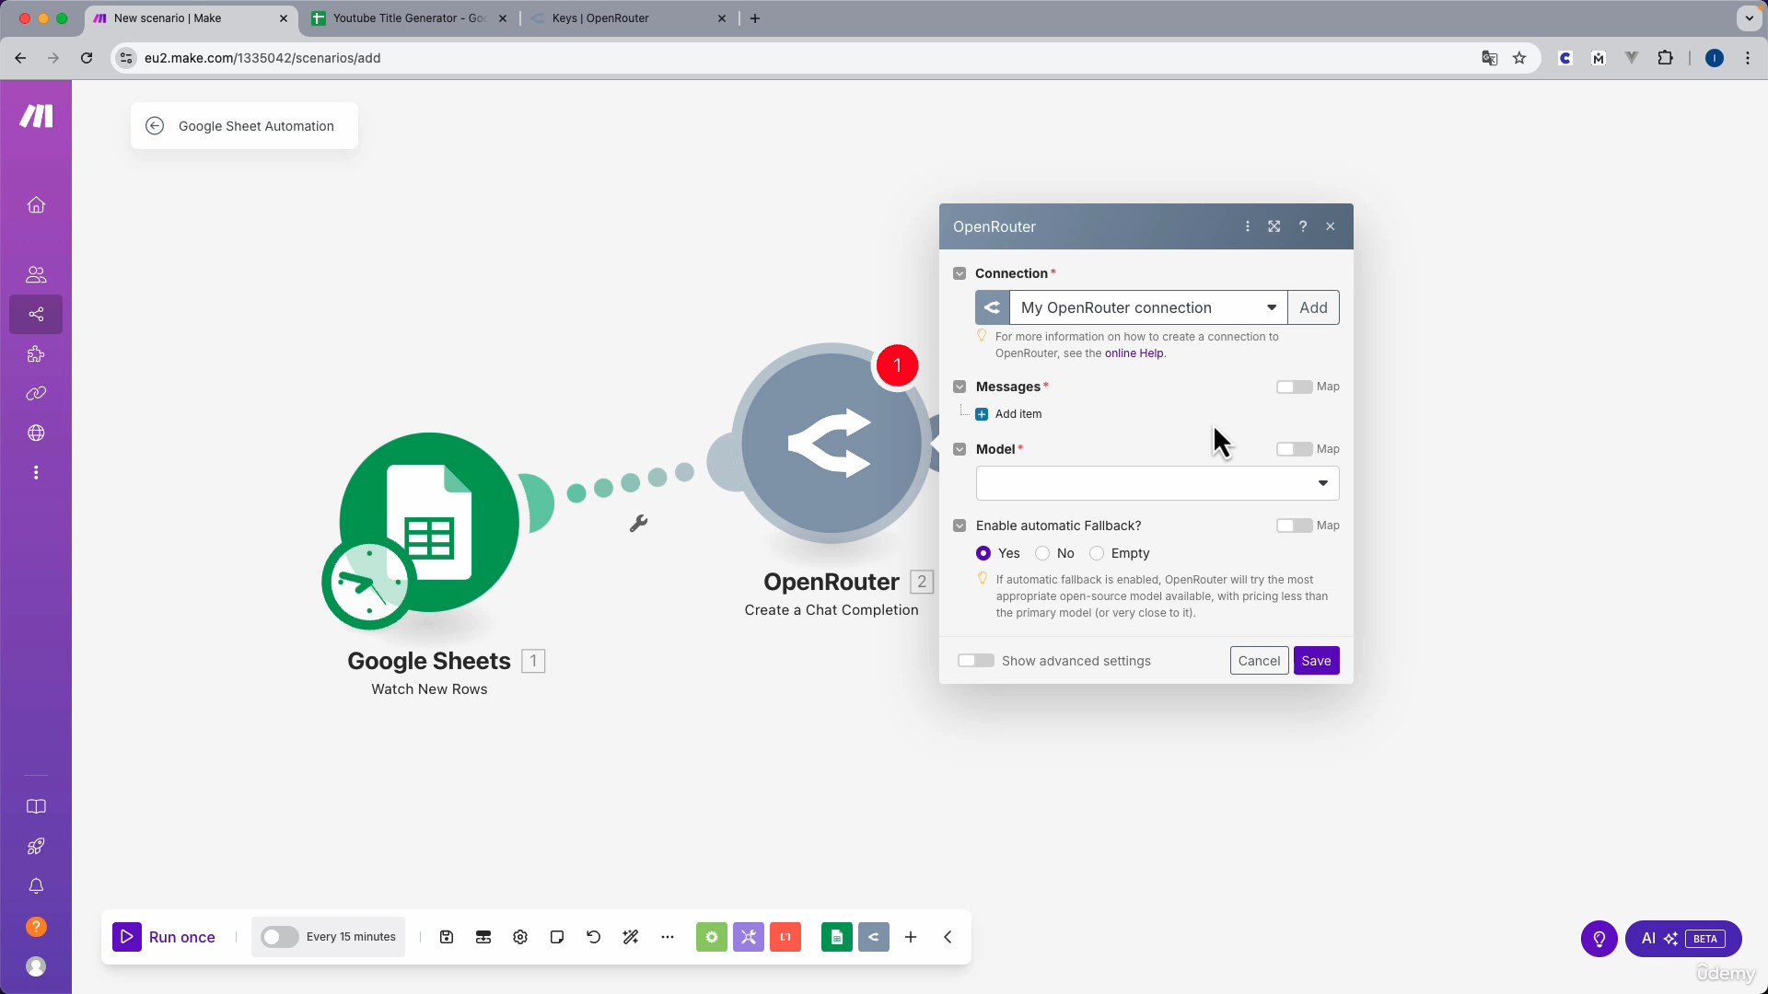Viewport: 1768px width, 994px height.
Task: Enable Map toggle for automatic Fallback
Action: coord(1294,526)
